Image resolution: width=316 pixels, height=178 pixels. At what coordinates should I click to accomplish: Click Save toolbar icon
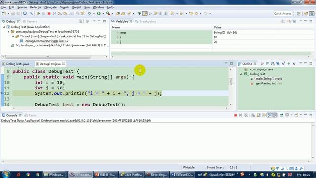pyautogui.click(x=13, y=13)
